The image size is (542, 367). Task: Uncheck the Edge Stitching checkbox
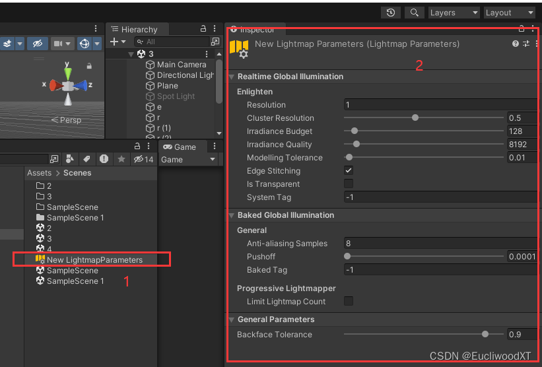349,170
